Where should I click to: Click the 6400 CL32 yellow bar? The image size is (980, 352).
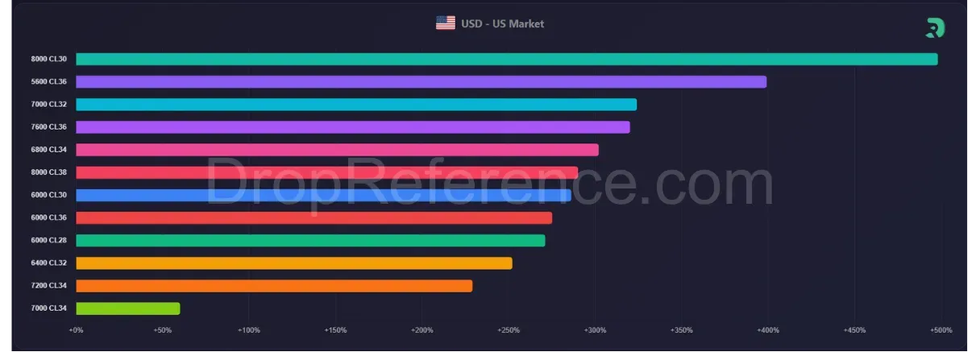click(293, 263)
